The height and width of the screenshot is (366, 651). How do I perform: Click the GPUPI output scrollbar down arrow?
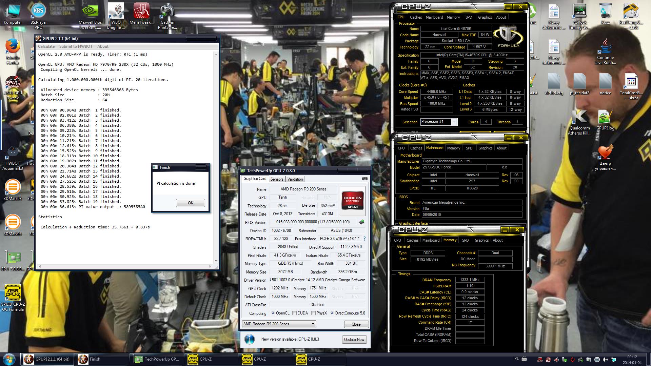[x=216, y=261]
